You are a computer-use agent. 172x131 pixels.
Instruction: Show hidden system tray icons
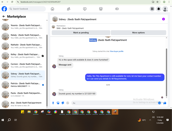[x=150, y=120]
